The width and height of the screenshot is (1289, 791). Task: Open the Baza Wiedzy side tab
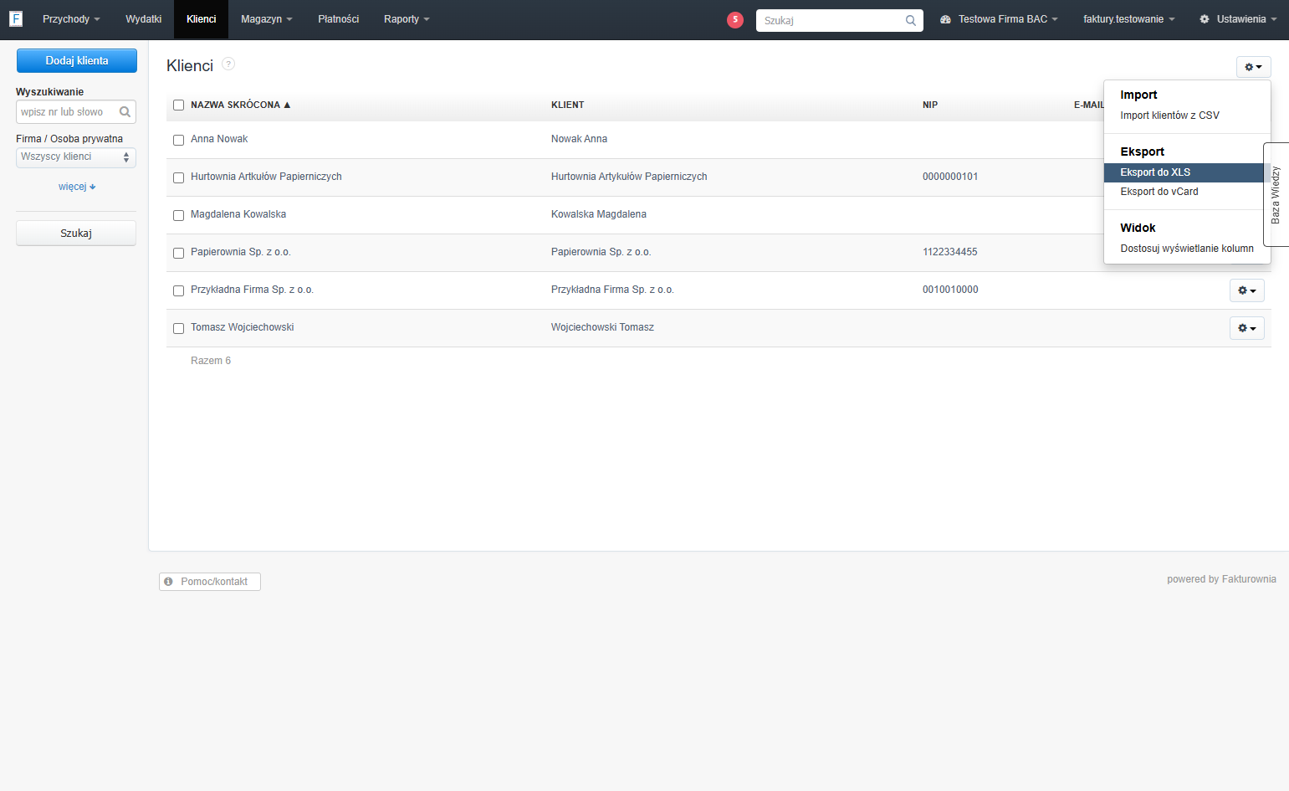pyautogui.click(x=1276, y=194)
